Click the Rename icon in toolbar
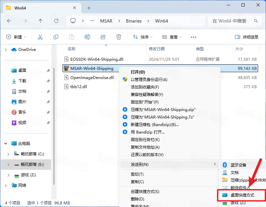The image size is (266, 207). pyautogui.click(x=87, y=37)
